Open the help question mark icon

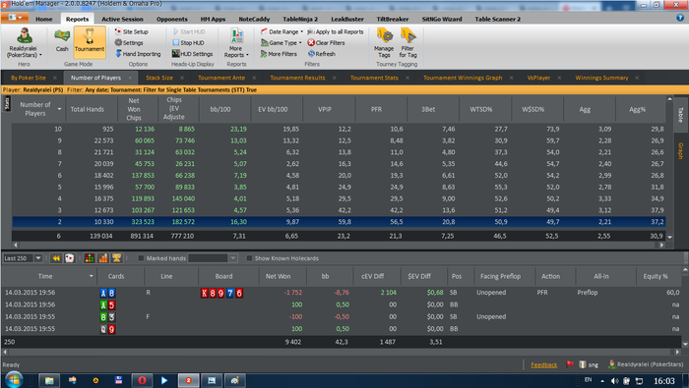(680, 18)
